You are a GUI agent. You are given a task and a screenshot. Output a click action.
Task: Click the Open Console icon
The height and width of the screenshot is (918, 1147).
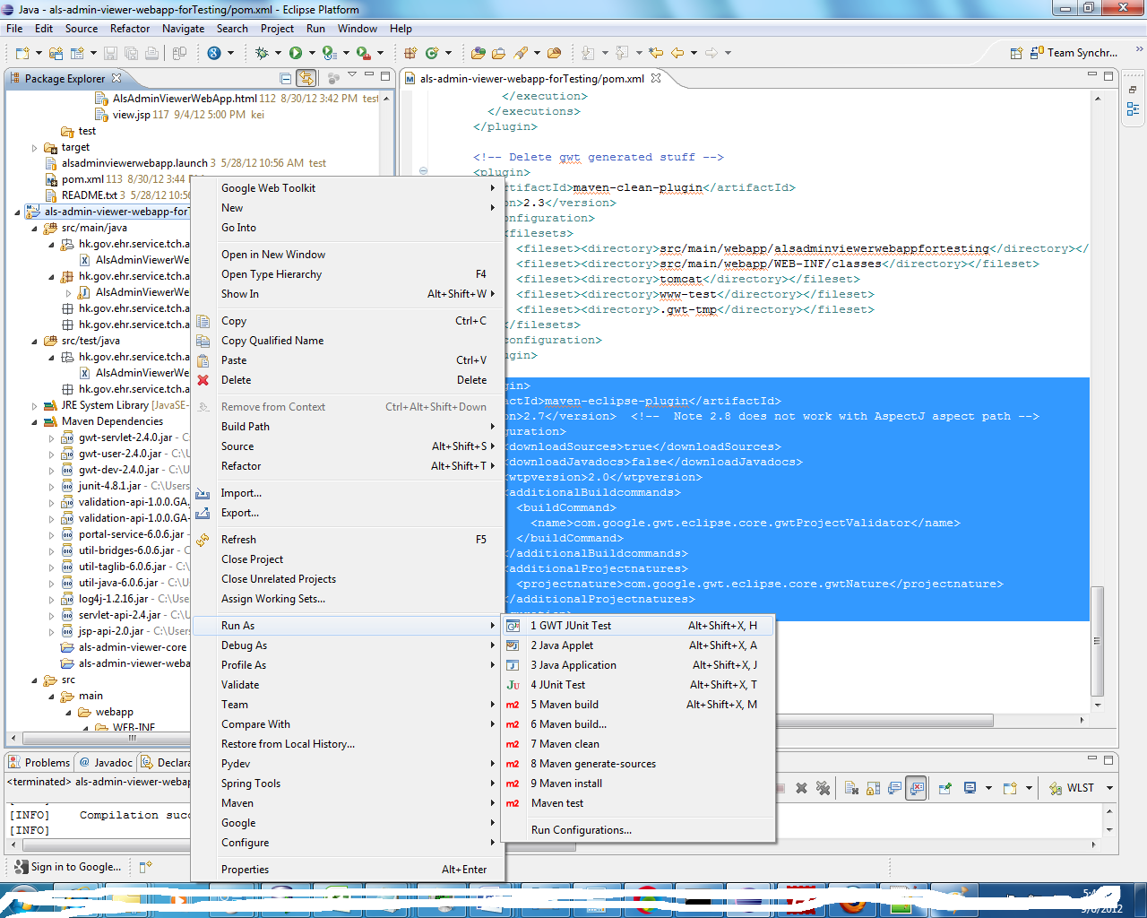(1010, 788)
